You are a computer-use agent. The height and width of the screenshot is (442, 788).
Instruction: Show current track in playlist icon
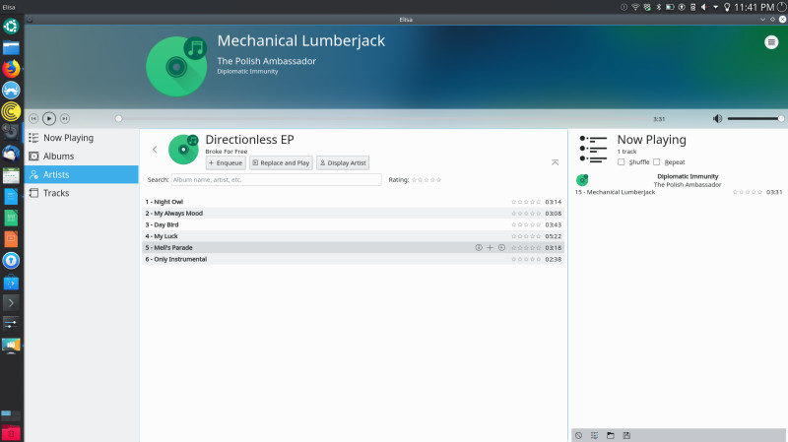(x=595, y=435)
